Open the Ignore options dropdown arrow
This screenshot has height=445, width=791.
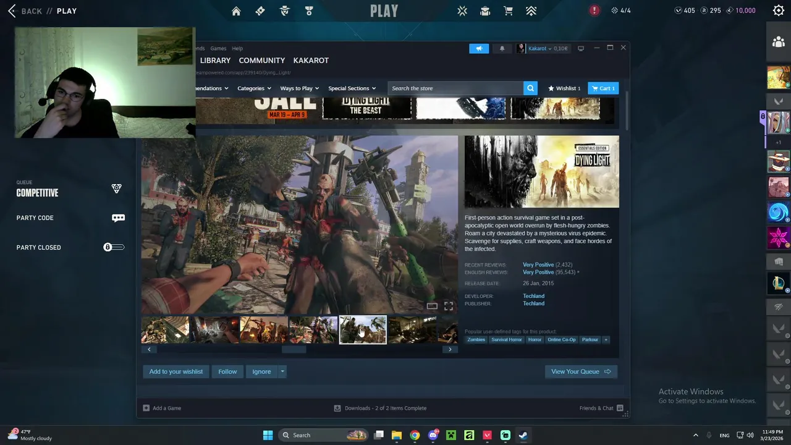[x=282, y=371]
